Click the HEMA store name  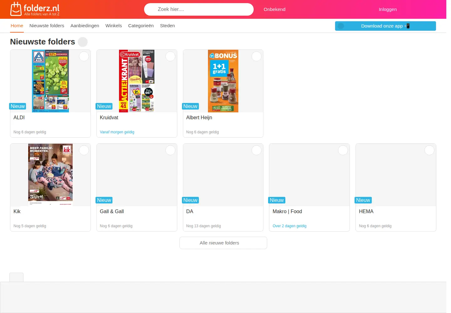point(366,211)
